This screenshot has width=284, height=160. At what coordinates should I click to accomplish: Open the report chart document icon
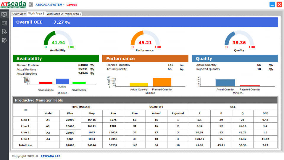(4, 31)
